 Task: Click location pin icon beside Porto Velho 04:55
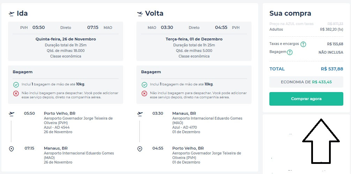pyautogui.click(x=140, y=149)
